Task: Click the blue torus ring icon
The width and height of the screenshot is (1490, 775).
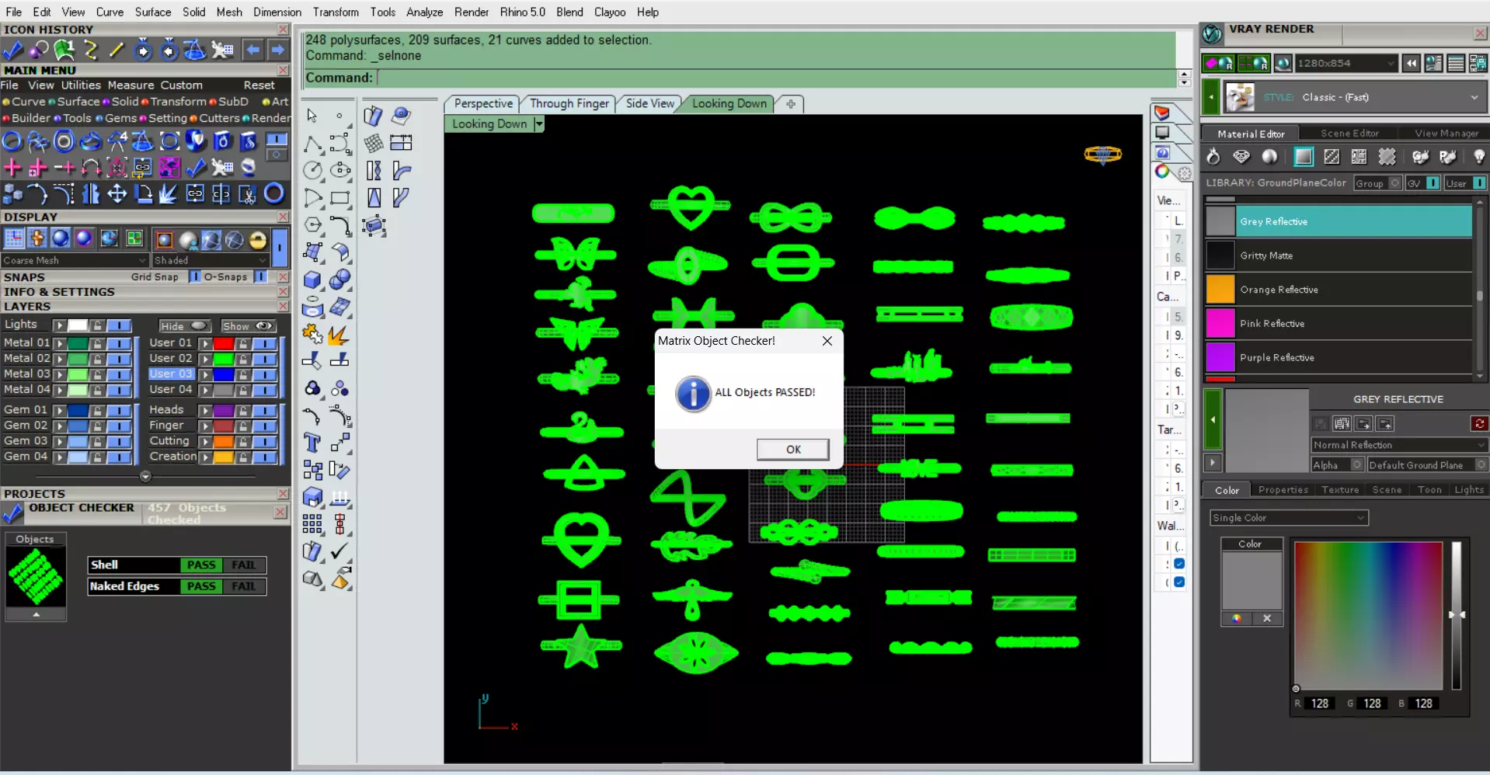Action: 273,193
